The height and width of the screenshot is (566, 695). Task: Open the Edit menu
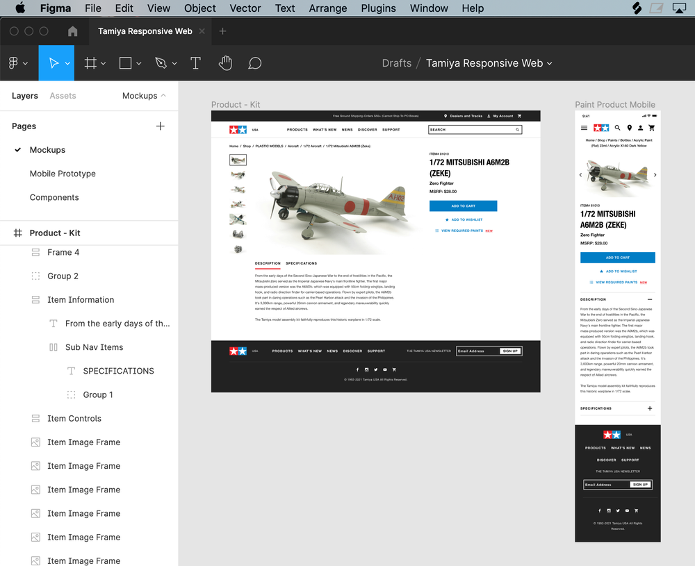(x=124, y=8)
